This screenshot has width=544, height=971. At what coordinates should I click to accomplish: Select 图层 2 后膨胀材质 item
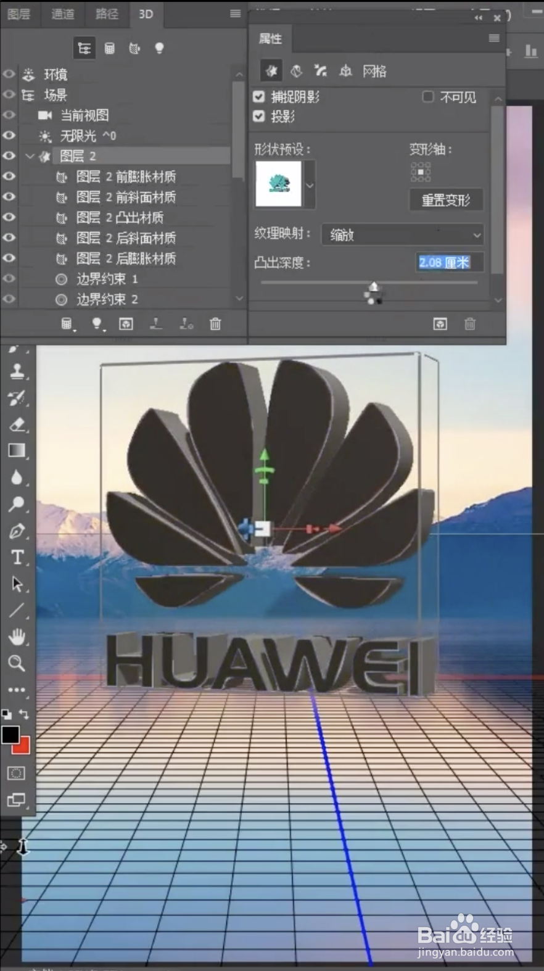click(x=126, y=258)
